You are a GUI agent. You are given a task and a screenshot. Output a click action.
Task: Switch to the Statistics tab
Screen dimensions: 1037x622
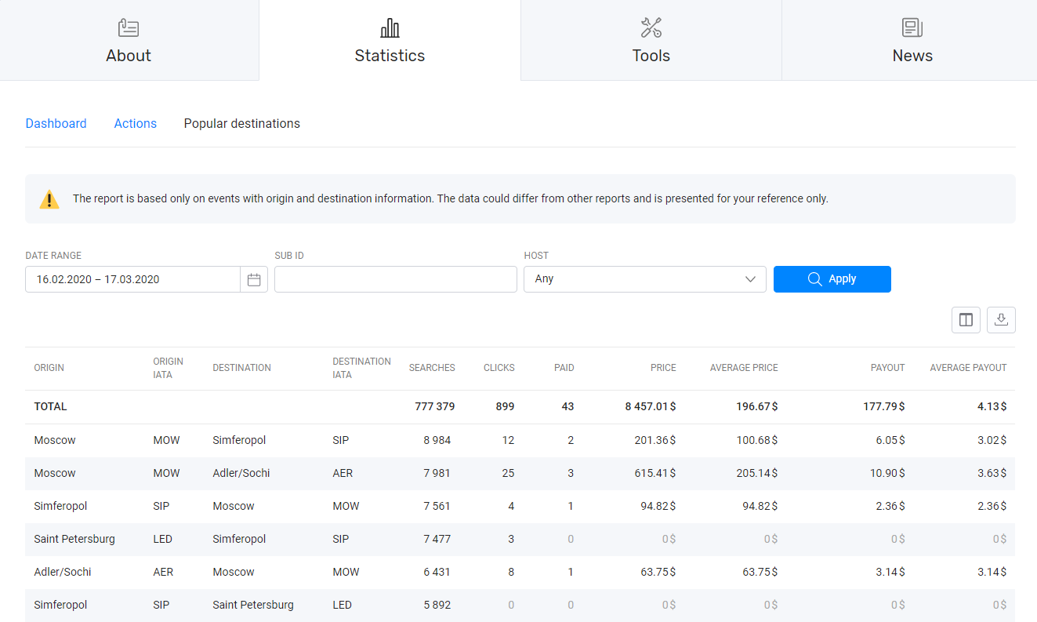tap(390, 40)
